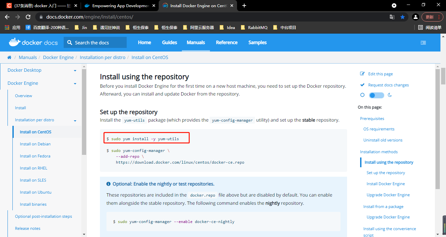Click the home icon in breadcrumb
The width and height of the screenshot is (446, 237).
[9, 57]
